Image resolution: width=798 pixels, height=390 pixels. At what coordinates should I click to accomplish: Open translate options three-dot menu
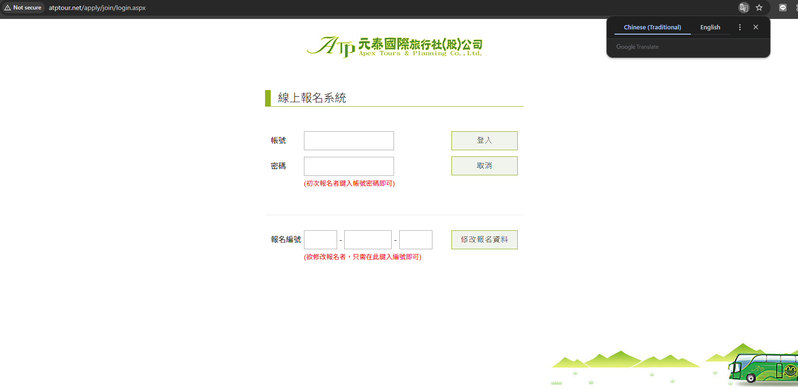(740, 27)
